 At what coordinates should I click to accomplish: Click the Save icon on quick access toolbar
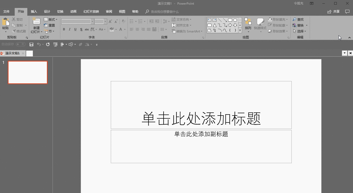[x=31, y=44]
